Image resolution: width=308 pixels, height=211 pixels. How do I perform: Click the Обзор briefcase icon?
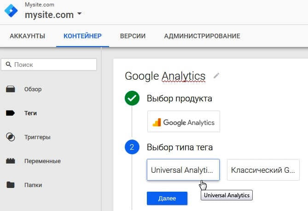(x=11, y=89)
